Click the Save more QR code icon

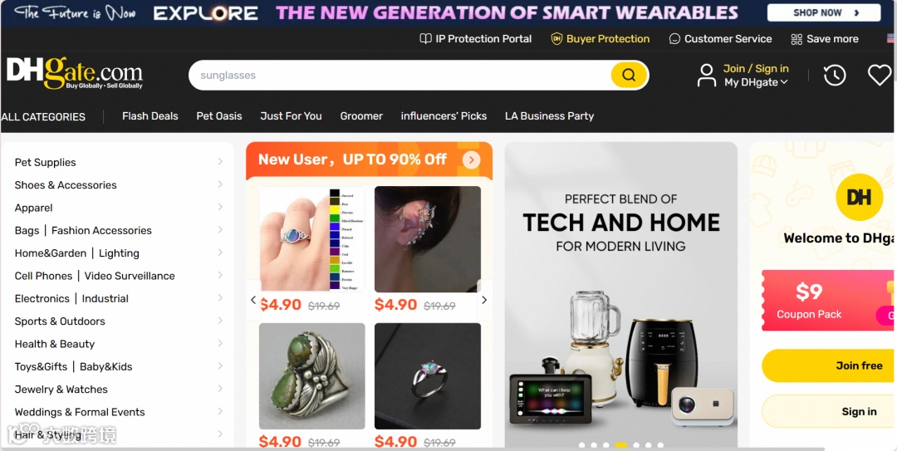point(797,39)
